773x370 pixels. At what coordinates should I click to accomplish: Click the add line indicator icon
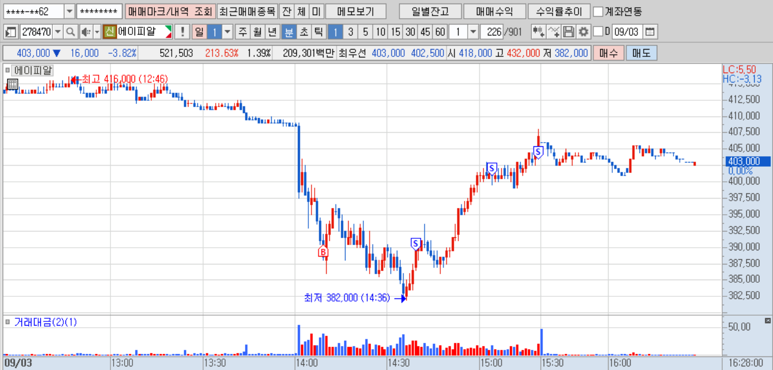pyautogui.click(x=554, y=32)
